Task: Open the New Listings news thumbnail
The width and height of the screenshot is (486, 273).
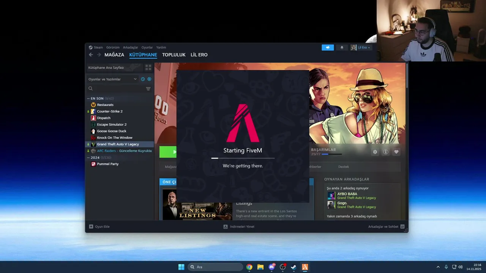Action: click(x=197, y=204)
